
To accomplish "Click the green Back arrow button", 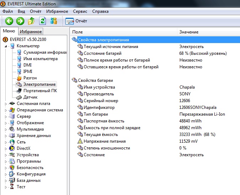I will point(9,21).
